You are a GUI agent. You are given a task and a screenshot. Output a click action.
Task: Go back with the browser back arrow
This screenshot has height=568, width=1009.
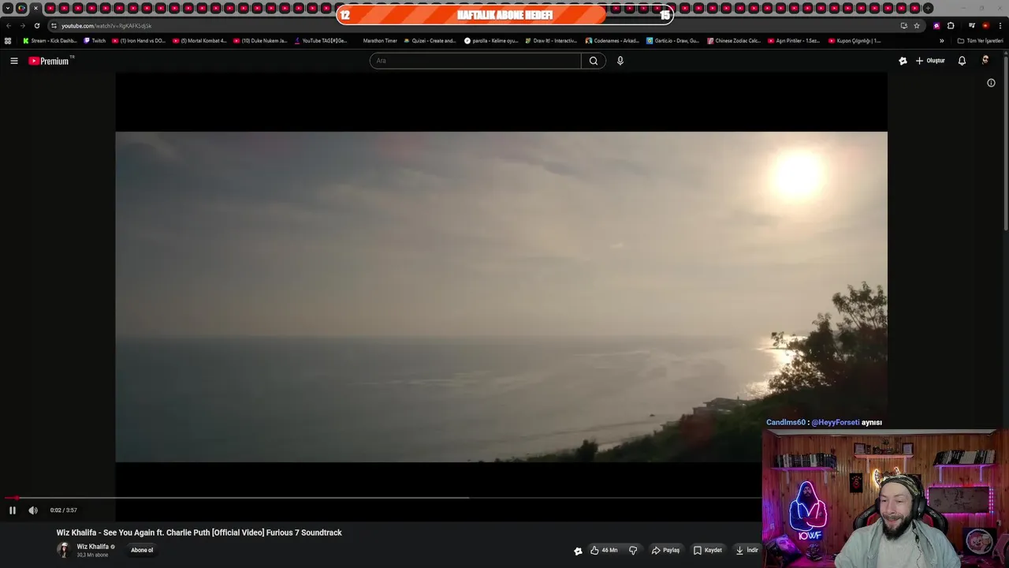9,25
